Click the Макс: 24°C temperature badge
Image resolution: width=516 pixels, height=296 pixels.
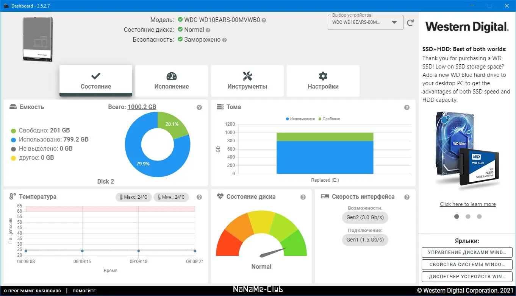(133, 197)
